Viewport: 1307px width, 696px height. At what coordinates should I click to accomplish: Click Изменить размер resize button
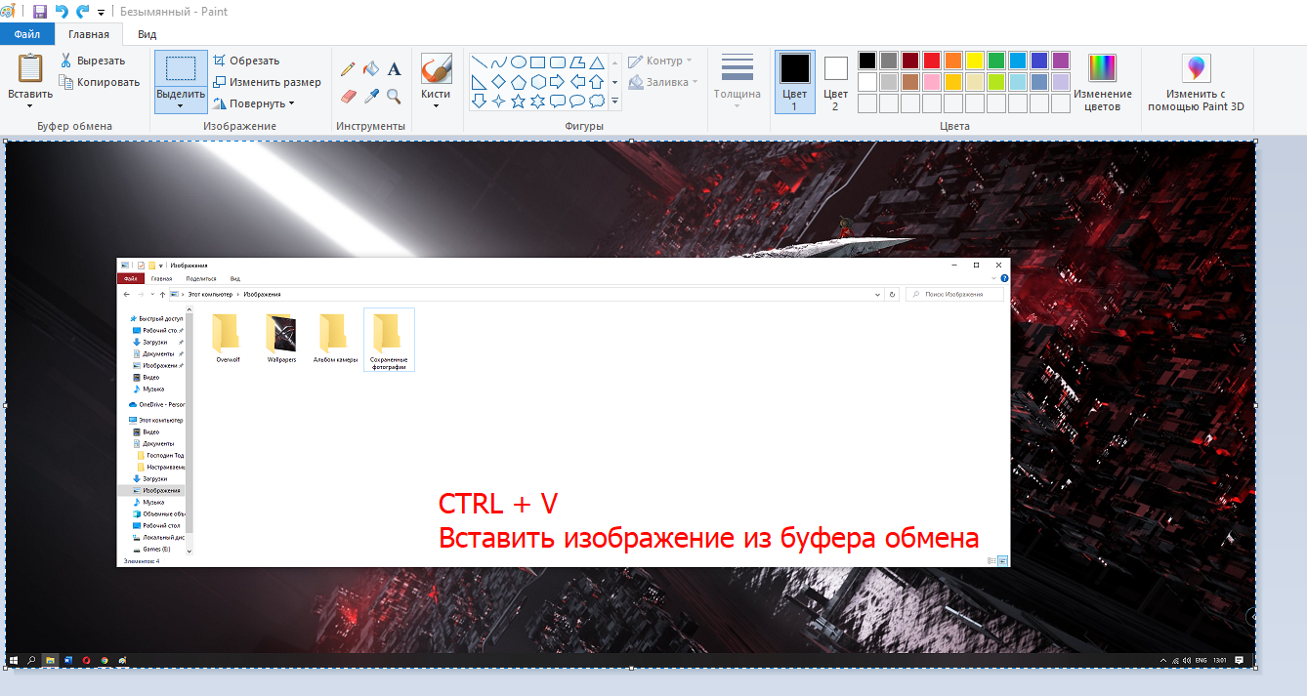point(267,82)
